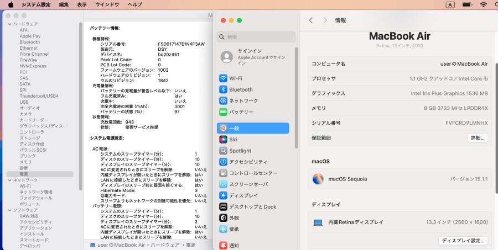Open the Spotlight magnifier icon
This screenshot has width=498, height=250.
tap(224, 151)
